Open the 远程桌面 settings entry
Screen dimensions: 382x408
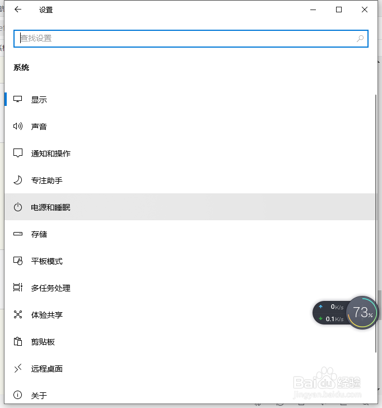pos(47,369)
